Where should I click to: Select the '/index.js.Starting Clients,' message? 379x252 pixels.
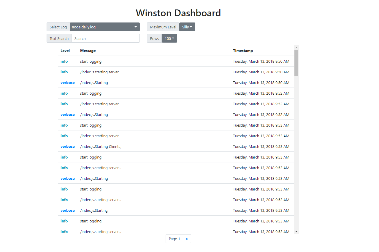click(100, 146)
